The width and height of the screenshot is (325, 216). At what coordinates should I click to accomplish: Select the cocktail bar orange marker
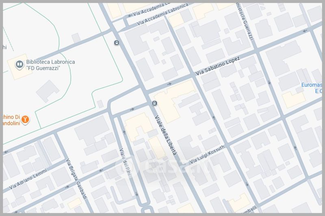25,120
